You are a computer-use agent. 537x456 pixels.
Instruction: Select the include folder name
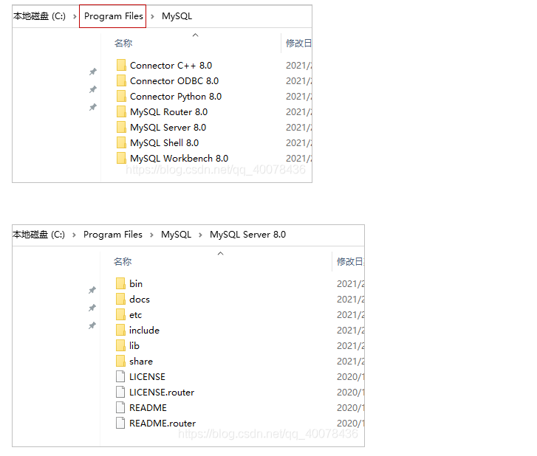click(144, 330)
